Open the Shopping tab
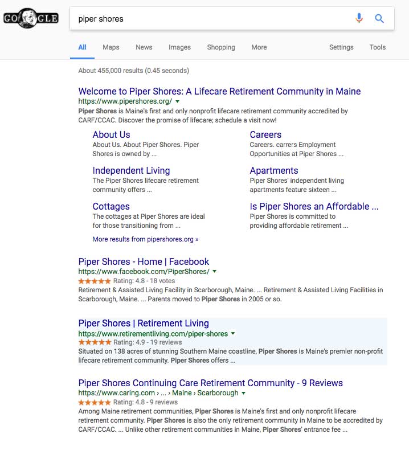409x454 pixels. click(x=221, y=47)
